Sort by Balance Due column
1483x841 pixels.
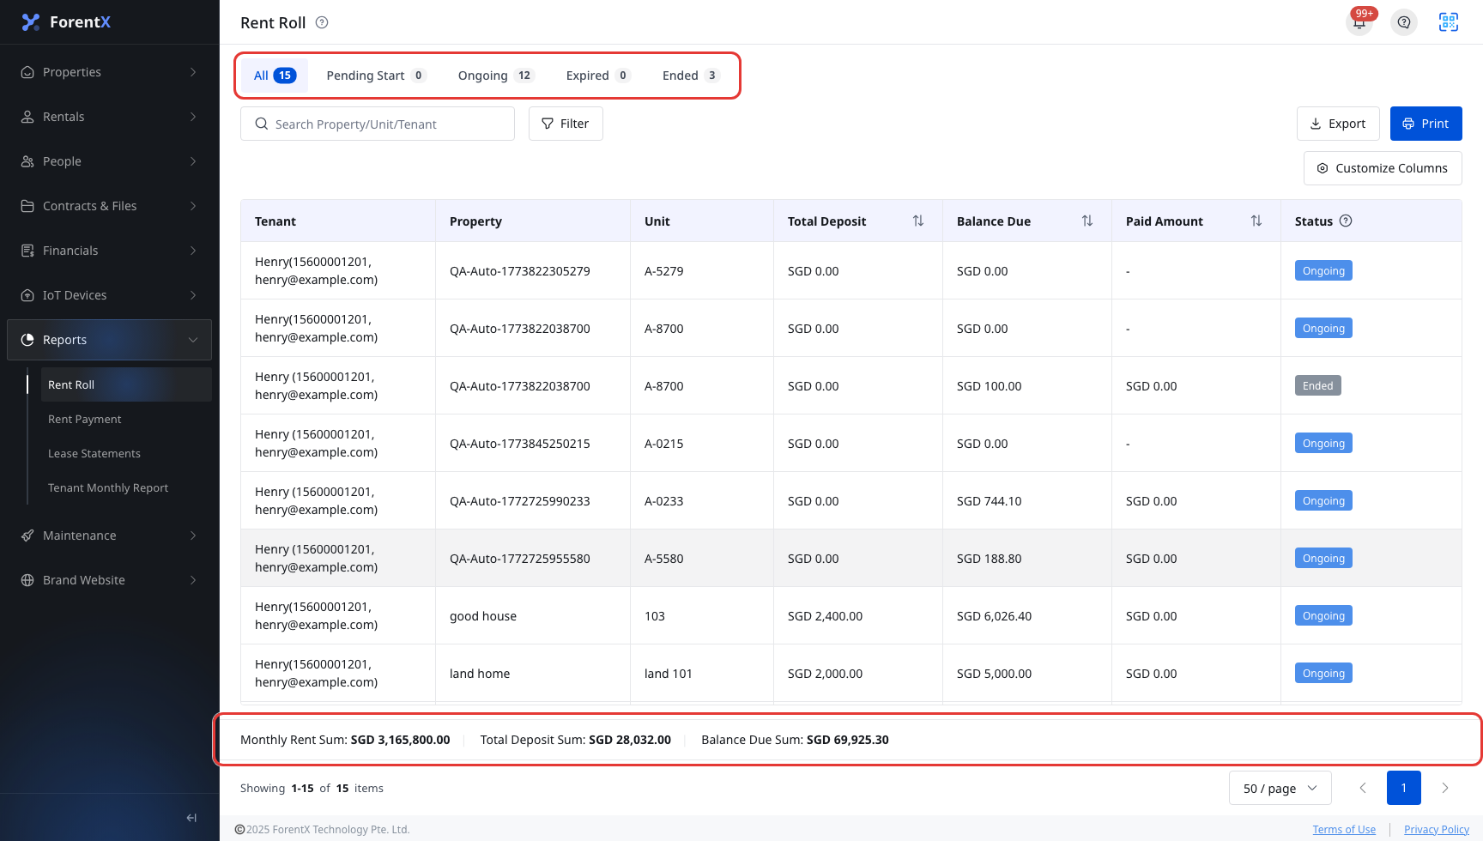(x=1087, y=221)
